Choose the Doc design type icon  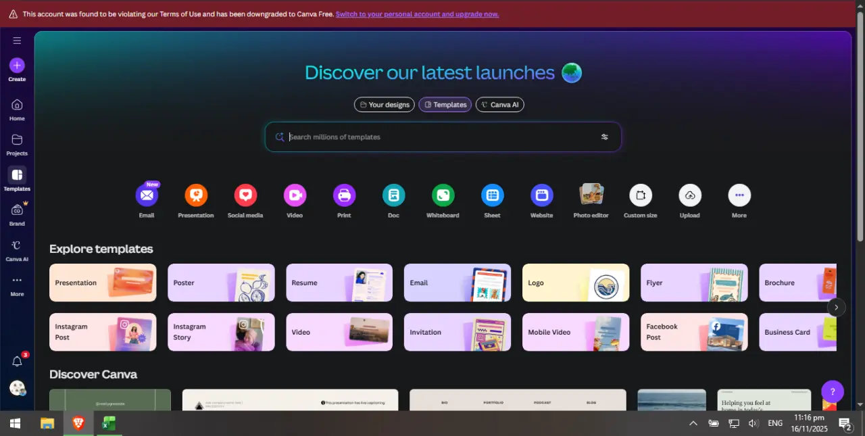(393, 195)
